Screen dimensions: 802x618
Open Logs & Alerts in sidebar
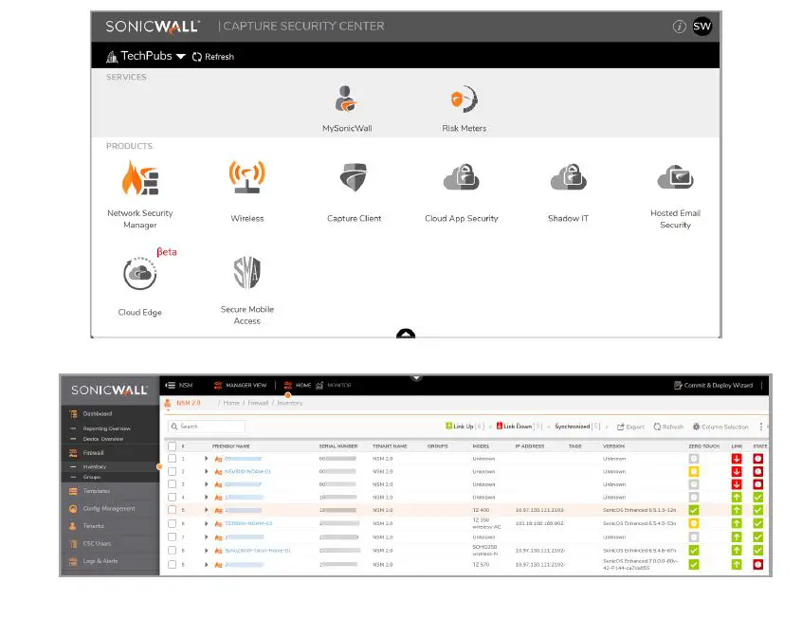(x=100, y=561)
